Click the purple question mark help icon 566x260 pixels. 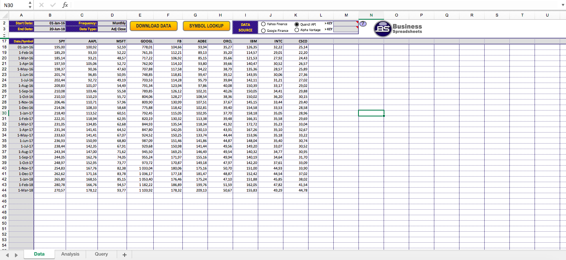coord(363,24)
